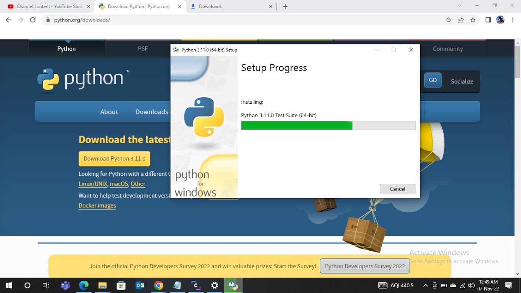The image size is (521, 293).
Task: Close the YouTube Studio tab
Action: pyautogui.click(x=88, y=7)
